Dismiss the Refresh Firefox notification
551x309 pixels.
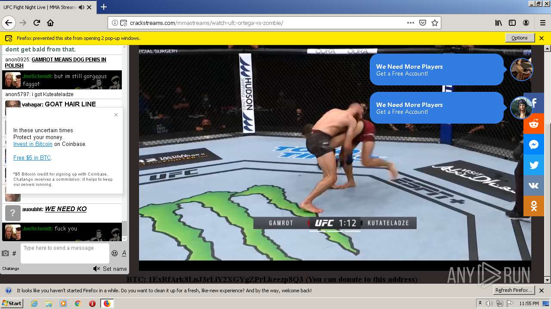pos(542,291)
